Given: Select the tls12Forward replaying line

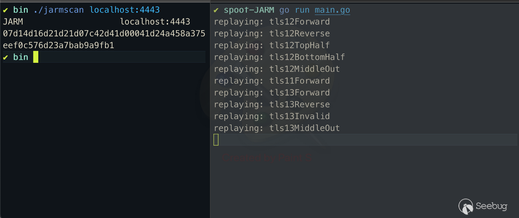Looking at the screenshot, I should coord(272,21).
